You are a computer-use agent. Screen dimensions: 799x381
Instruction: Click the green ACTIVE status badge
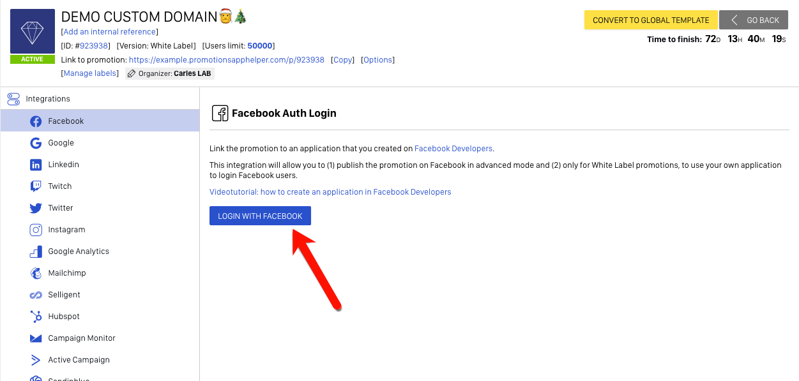(32, 59)
